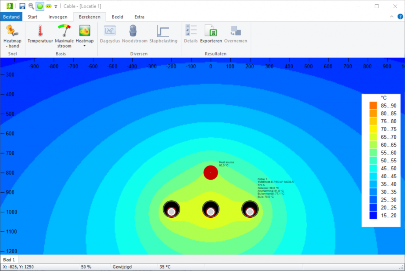This screenshot has width=405, height=271.
Task: Expand the quick access toolbar customization menu
Action: point(56,6)
